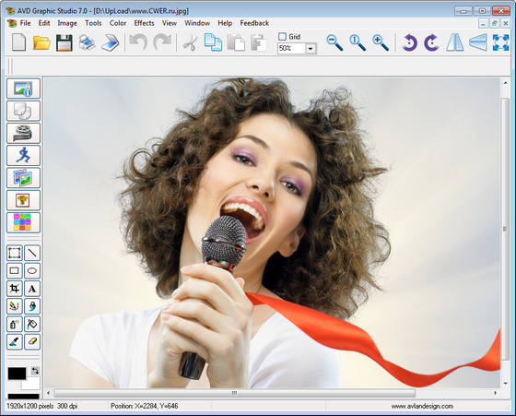The height and width of the screenshot is (416, 516).
Task: Click the Zoom In magnifier
Action: (x=381, y=42)
